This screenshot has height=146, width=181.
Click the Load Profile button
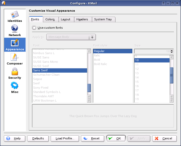coord(65,138)
